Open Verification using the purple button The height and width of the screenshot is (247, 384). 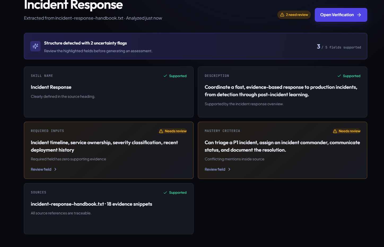pyautogui.click(x=341, y=15)
